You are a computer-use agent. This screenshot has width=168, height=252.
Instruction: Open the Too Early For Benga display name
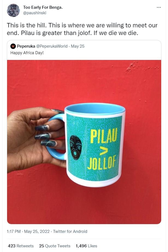click(43, 7)
